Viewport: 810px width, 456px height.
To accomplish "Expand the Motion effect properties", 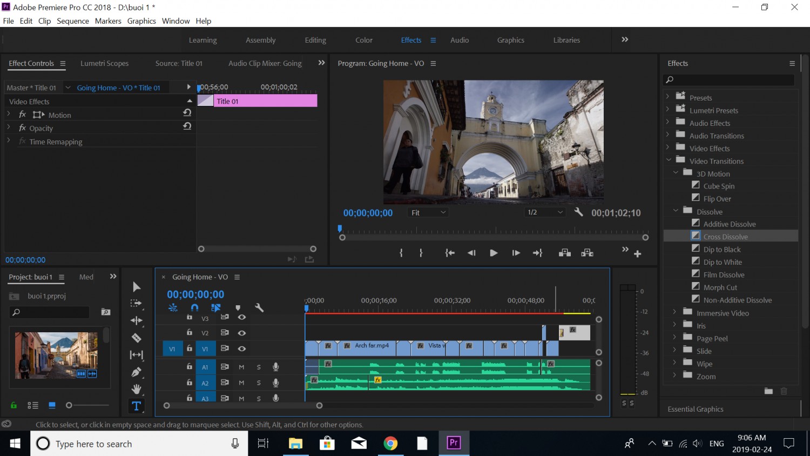I will (x=9, y=115).
